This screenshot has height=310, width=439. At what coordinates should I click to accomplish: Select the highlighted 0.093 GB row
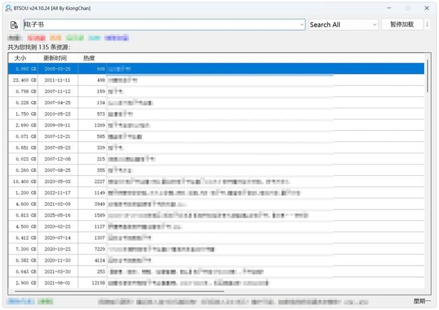pos(133,68)
